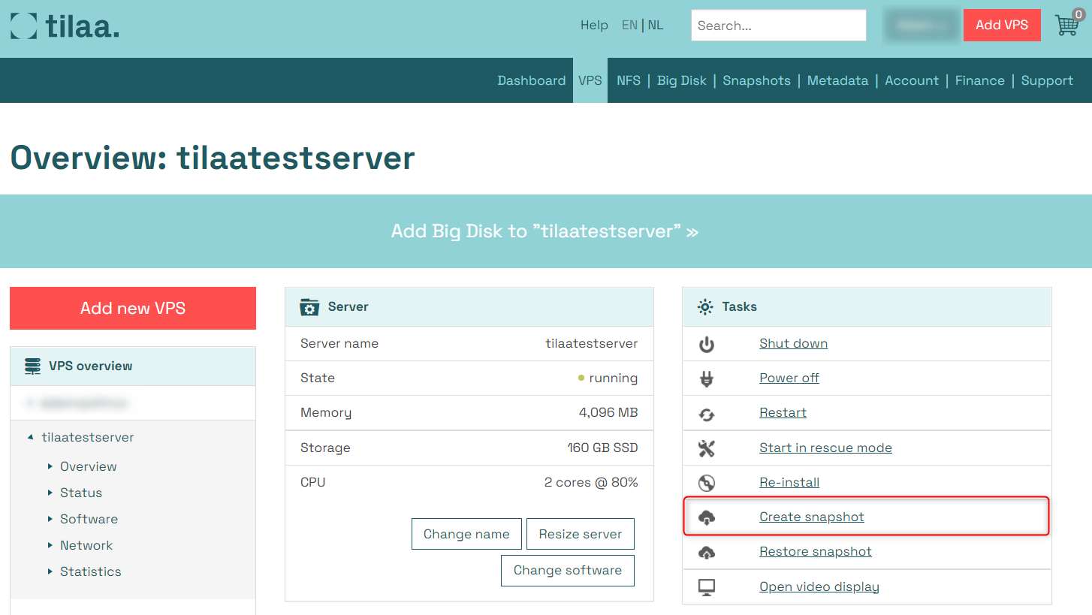Click the video display monitor icon
The image size is (1092, 615).
point(707,586)
